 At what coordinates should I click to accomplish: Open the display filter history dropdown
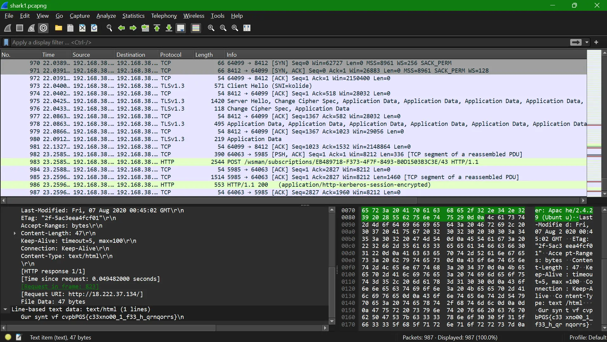tap(587, 42)
